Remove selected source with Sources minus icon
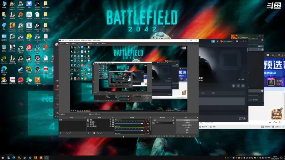The height and width of the screenshot is (160, 285). coord(92,133)
